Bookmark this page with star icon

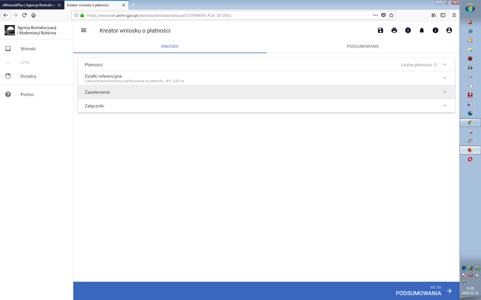(391, 15)
